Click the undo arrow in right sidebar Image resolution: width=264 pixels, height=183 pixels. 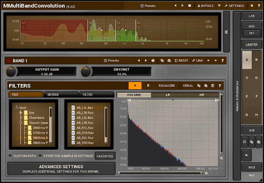pos(247,155)
